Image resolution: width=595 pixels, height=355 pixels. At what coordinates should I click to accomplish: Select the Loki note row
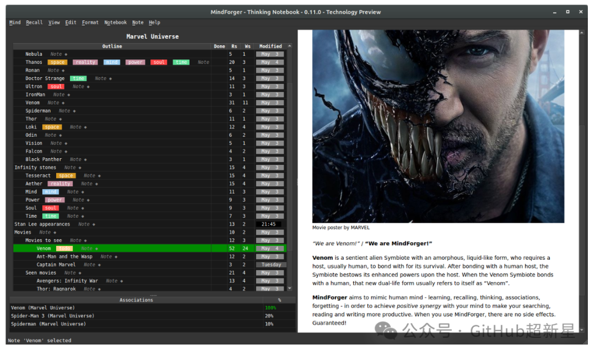click(150, 127)
